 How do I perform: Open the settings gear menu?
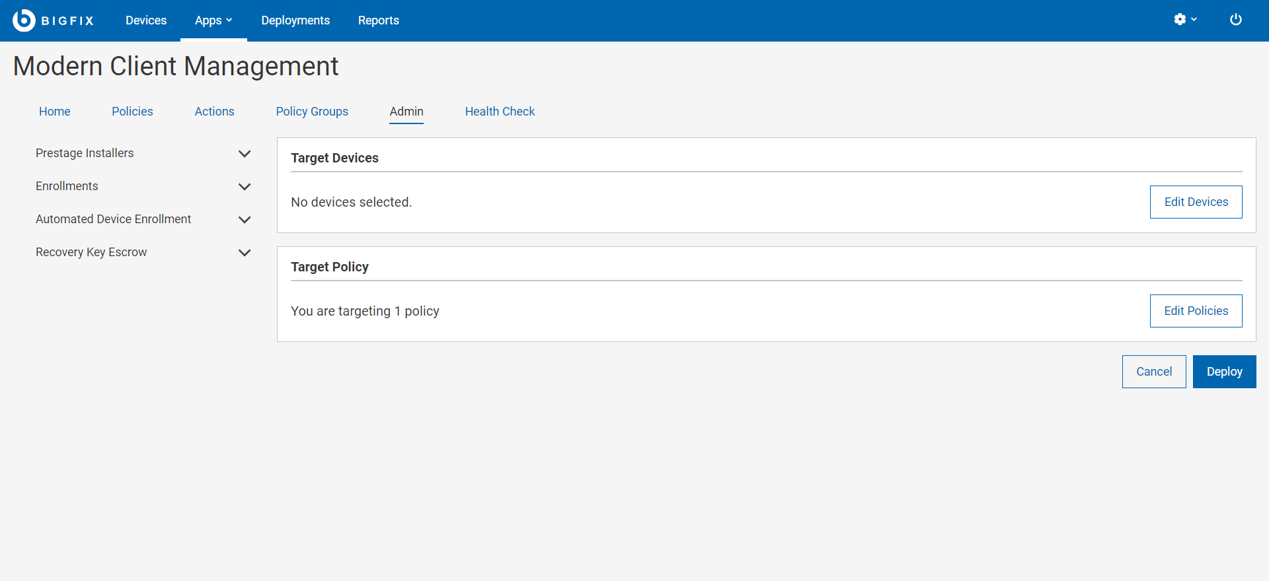(x=1184, y=20)
